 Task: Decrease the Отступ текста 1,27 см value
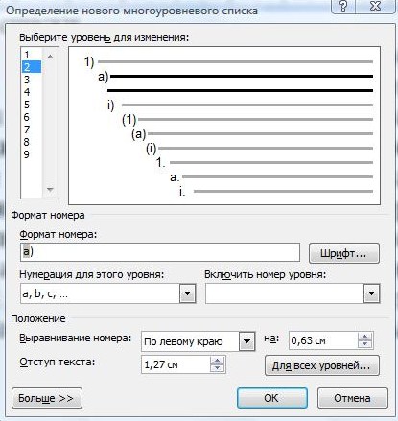(x=217, y=368)
